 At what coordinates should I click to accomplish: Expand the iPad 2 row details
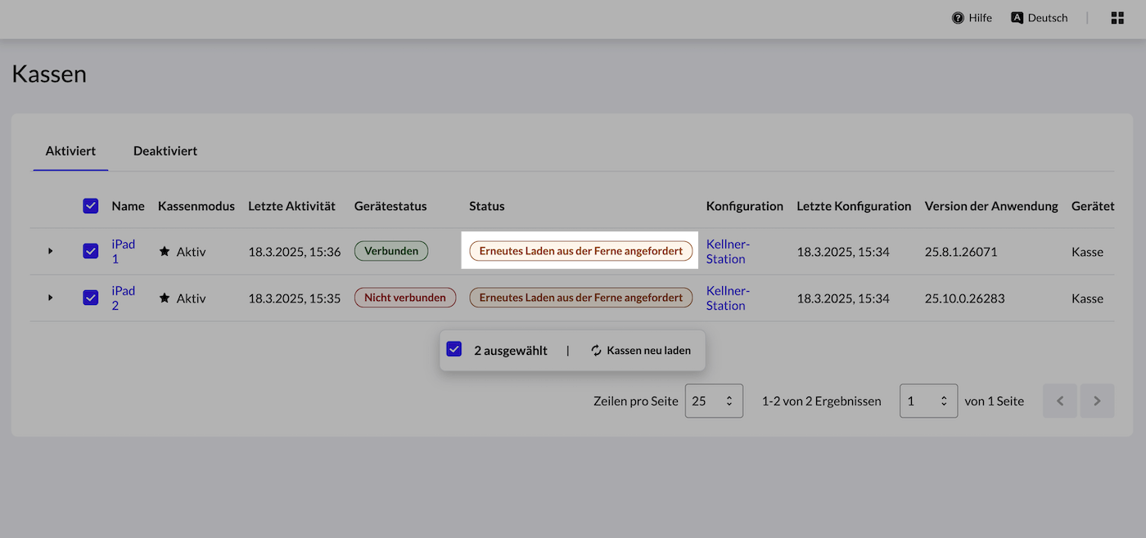coord(51,298)
